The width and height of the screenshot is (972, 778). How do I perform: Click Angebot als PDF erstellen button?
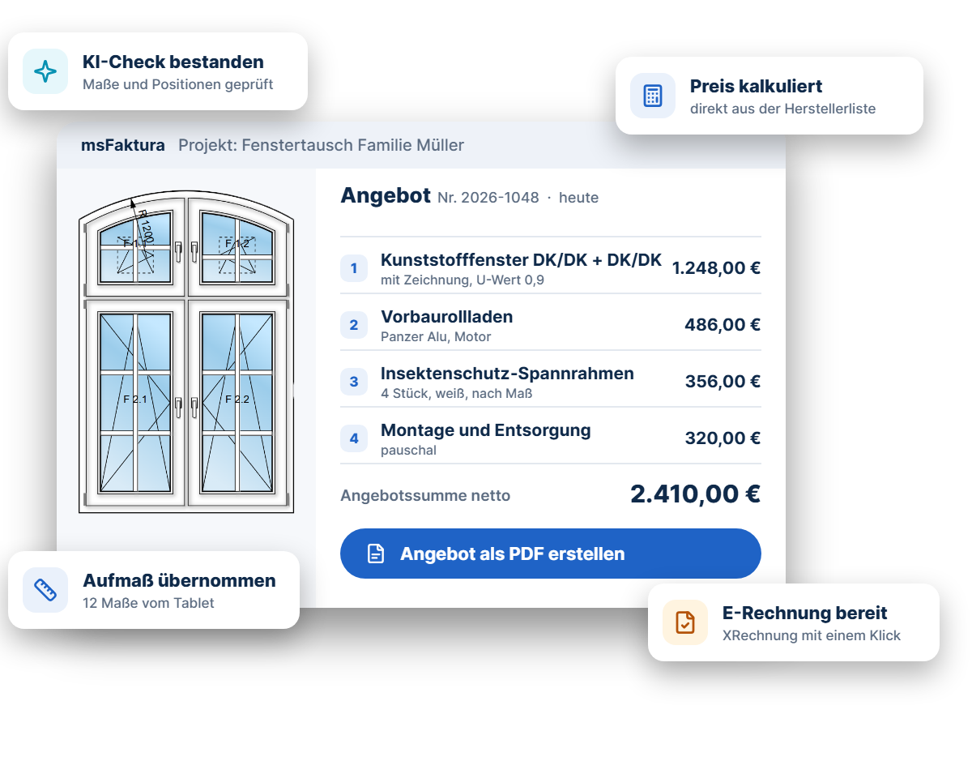coord(551,554)
